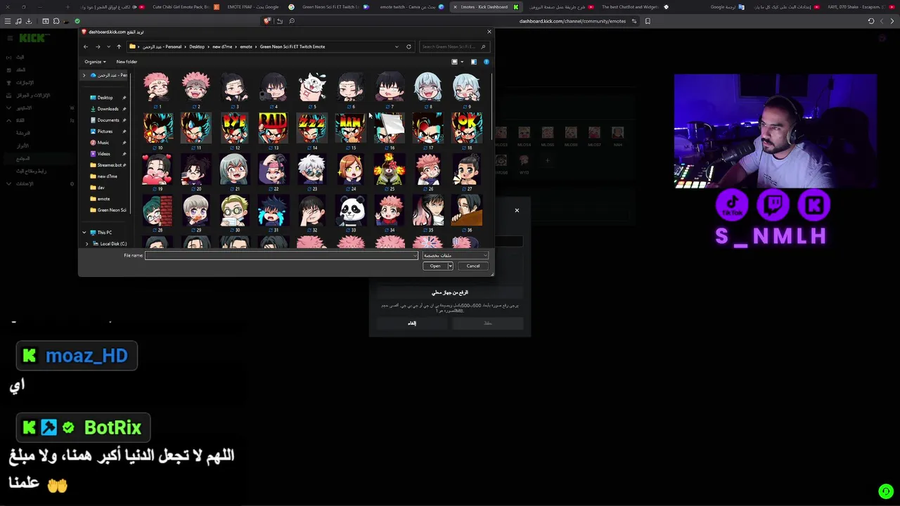Screen dimensions: 900x506
Task: Bookmark the dashboard.kick.com page
Action: tap(648, 21)
